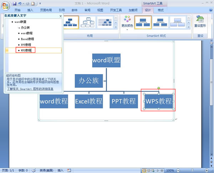Select the highlighted simple SmartArt style
Image resolution: width=214 pixels, height=173 pixels.
tap(143, 22)
